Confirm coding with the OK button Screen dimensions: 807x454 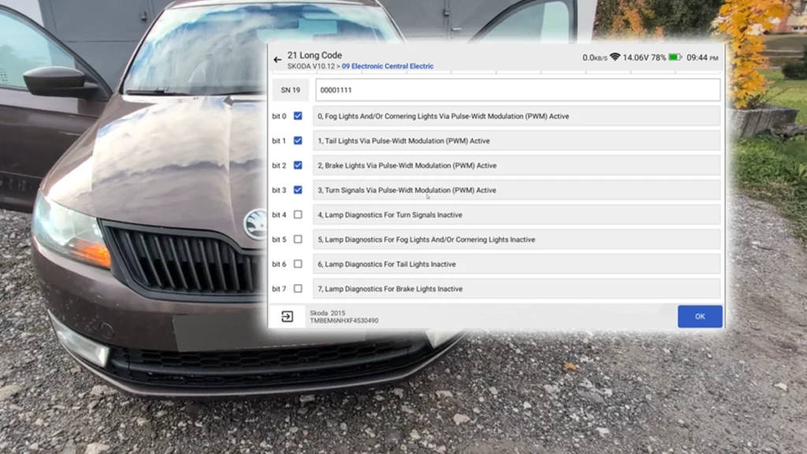pos(700,317)
